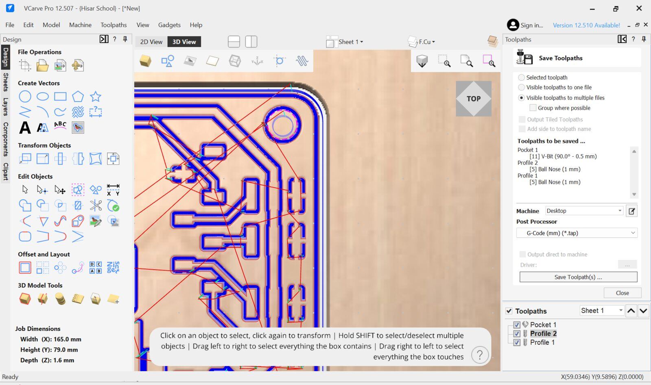Click the toolpaths-to-be-saved list scrollbar

(634, 173)
